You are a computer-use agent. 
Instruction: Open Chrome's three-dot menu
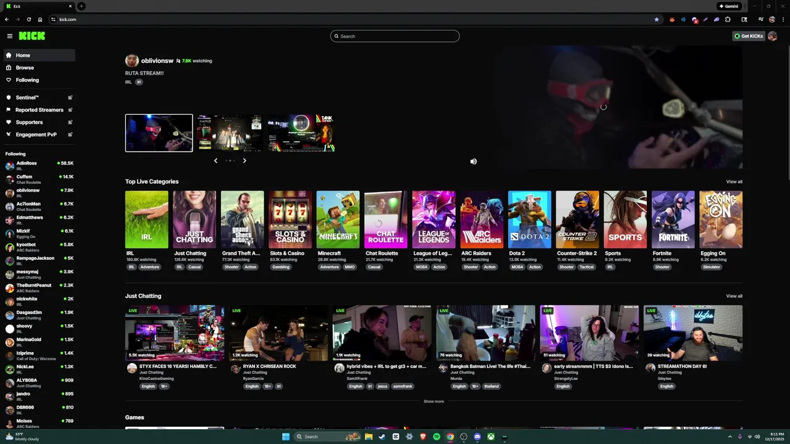tap(783, 19)
